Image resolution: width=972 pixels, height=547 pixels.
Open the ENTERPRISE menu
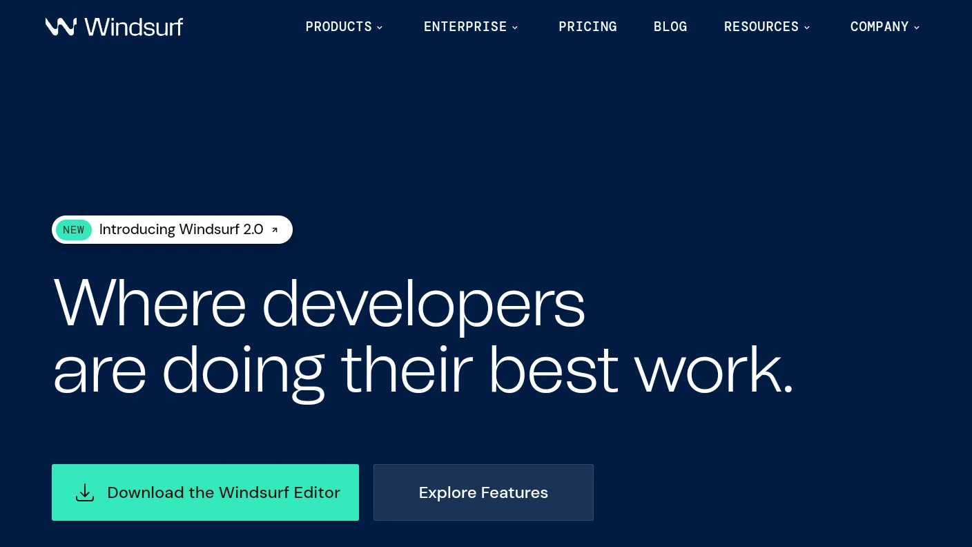click(x=471, y=27)
